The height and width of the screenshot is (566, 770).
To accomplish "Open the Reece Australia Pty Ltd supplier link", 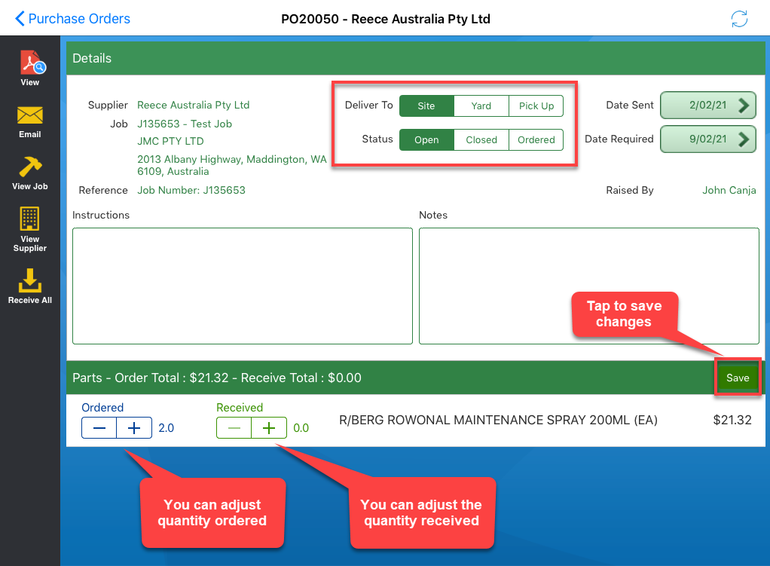I will [193, 106].
